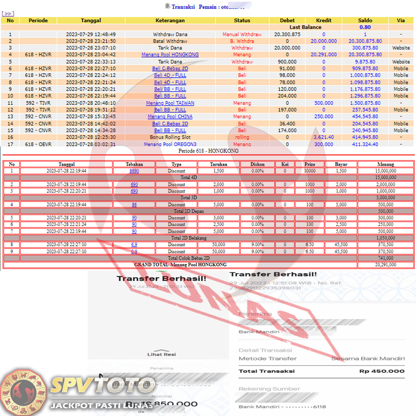Open the Menang Pool TAIWAN link

(170, 103)
